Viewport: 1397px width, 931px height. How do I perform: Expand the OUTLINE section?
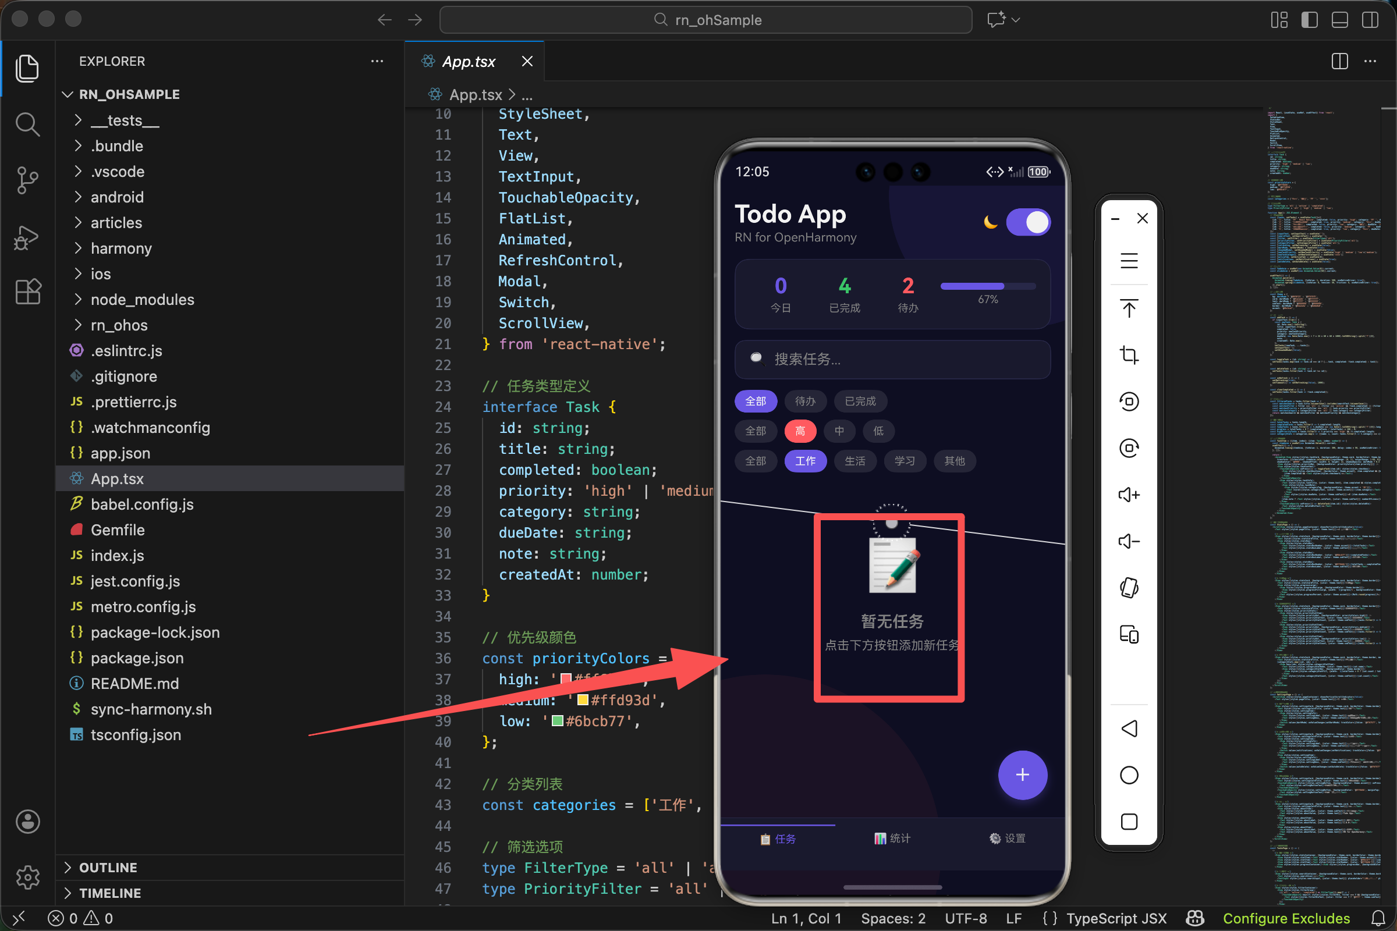click(108, 868)
